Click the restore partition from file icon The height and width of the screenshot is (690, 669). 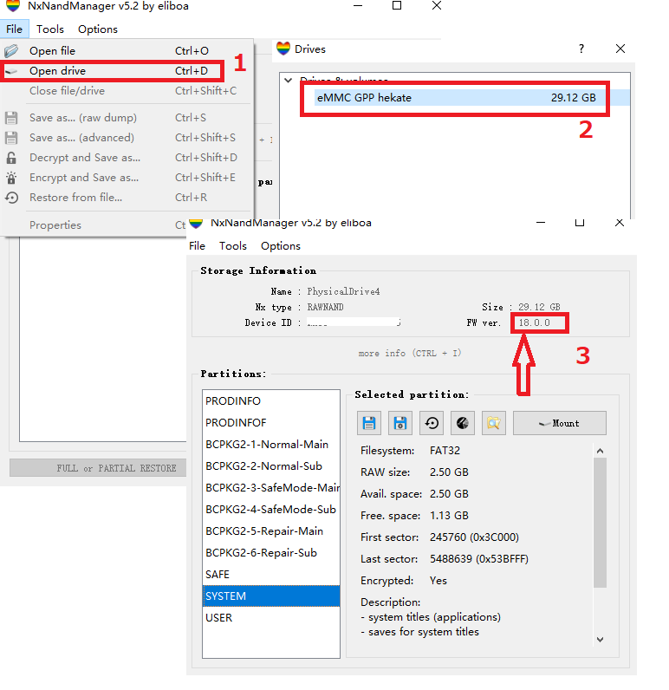[x=432, y=423]
